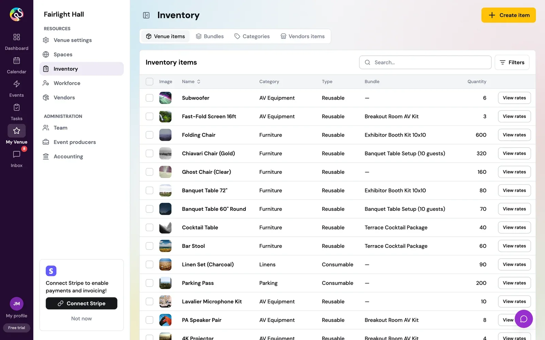Collapse the sidebar panel icon
This screenshot has width=545, height=340.
[146, 15]
